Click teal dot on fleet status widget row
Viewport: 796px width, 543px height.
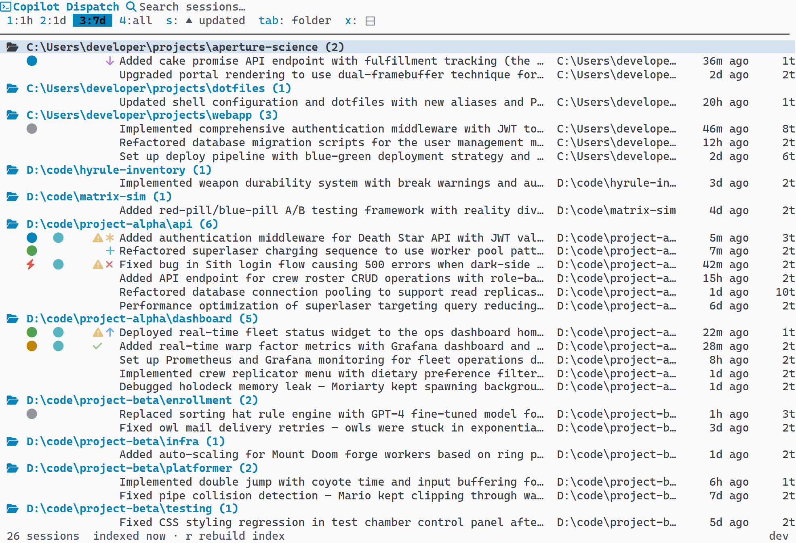[58, 333]
